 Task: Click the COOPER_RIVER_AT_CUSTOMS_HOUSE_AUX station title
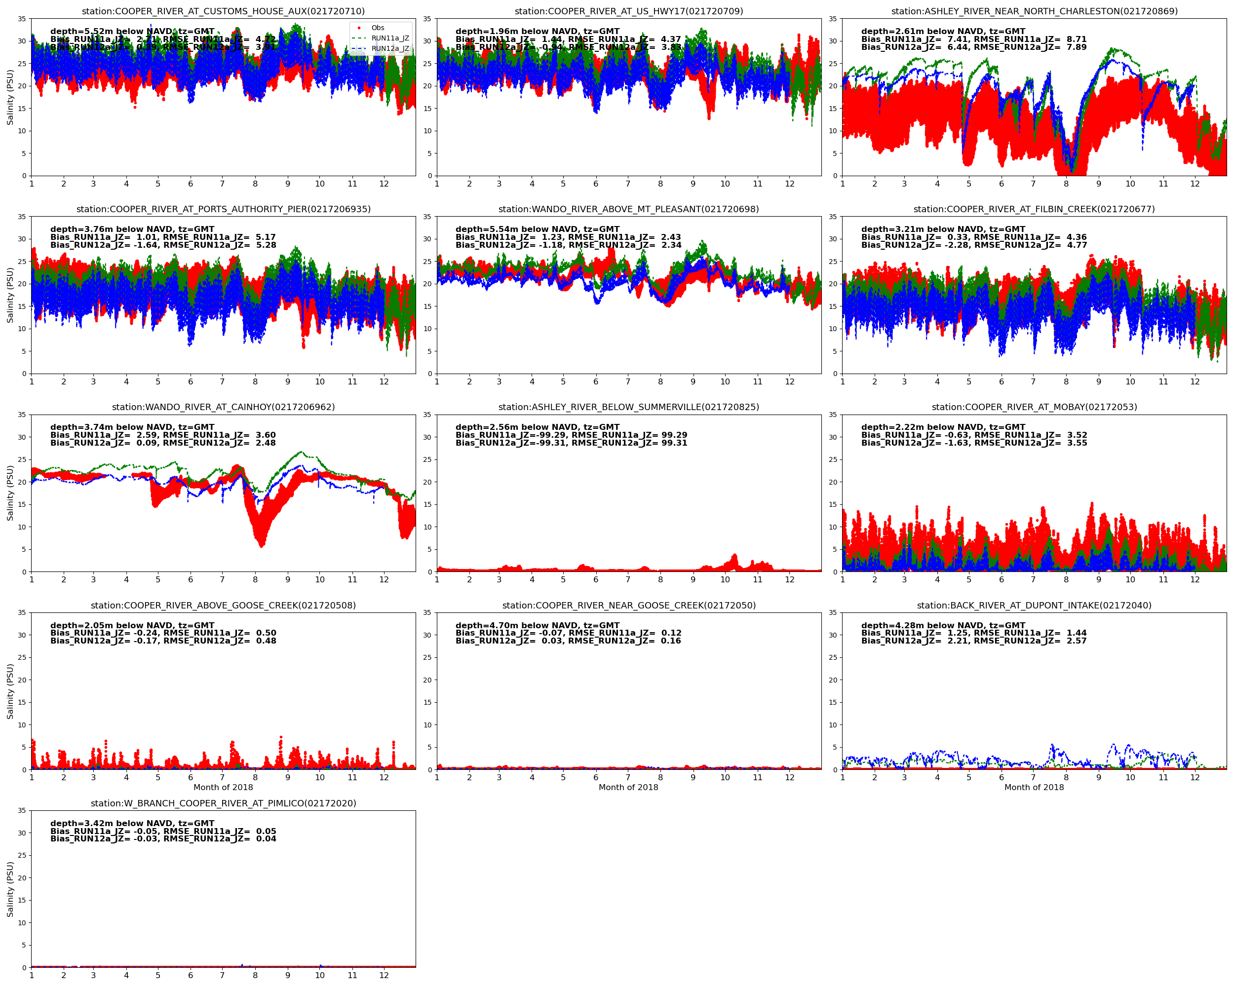(x=223, y=11)
